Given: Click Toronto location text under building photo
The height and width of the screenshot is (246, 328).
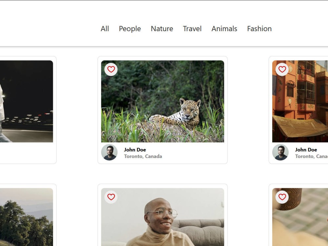Looking at the screenshot, I should pyautogui.click(x=312, y=156).
